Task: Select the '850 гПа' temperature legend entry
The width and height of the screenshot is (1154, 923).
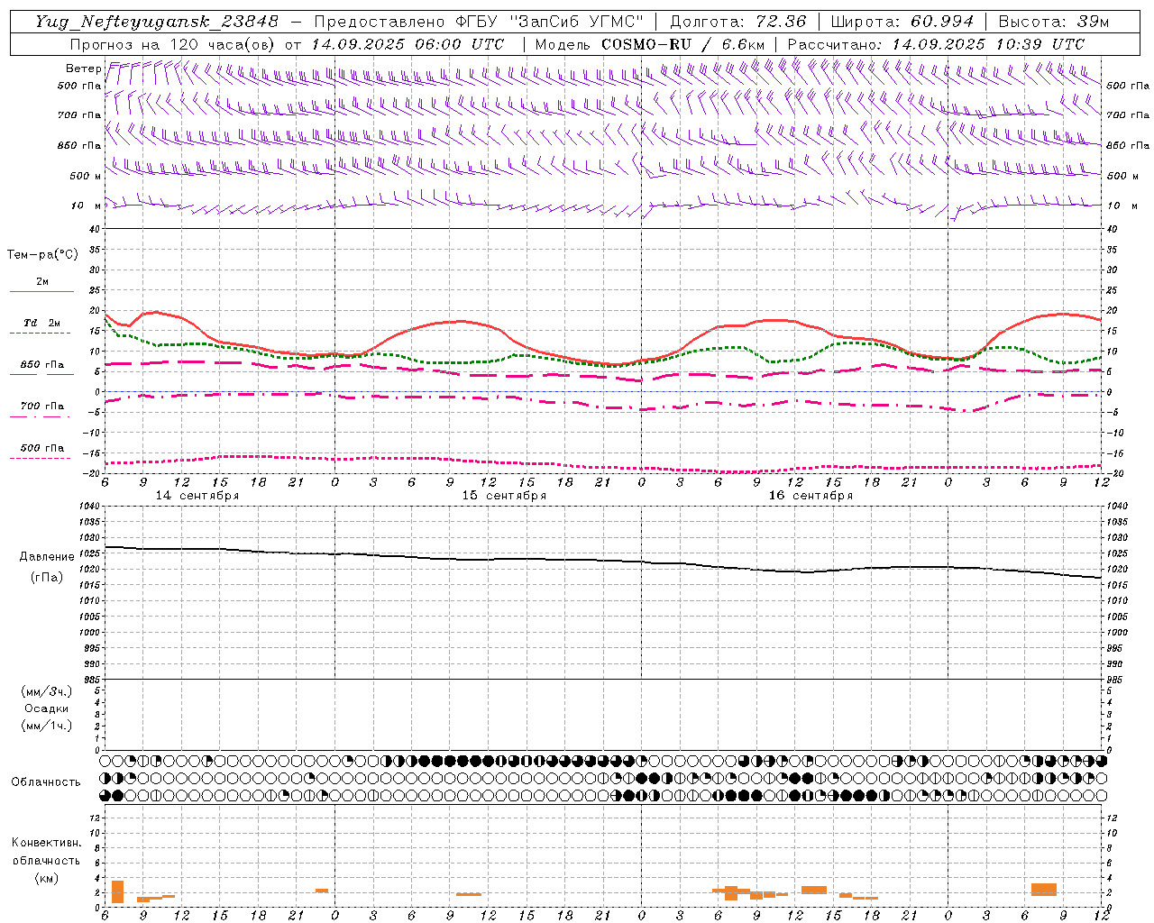Action: [x=42, y=365]
